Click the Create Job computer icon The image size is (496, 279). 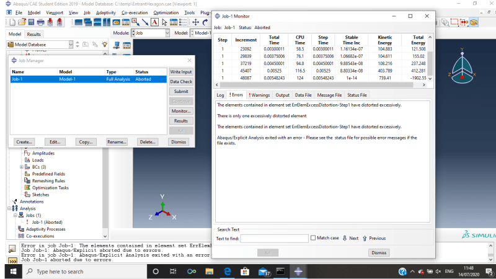click(x=117, y=45)
